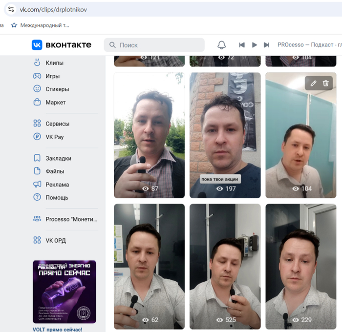Play the current audio track
The height and width of the screenshot is (332, 342).
254,45
